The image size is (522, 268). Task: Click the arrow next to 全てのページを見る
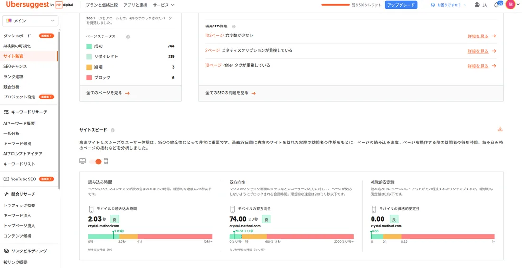click(x=127, y=93)
